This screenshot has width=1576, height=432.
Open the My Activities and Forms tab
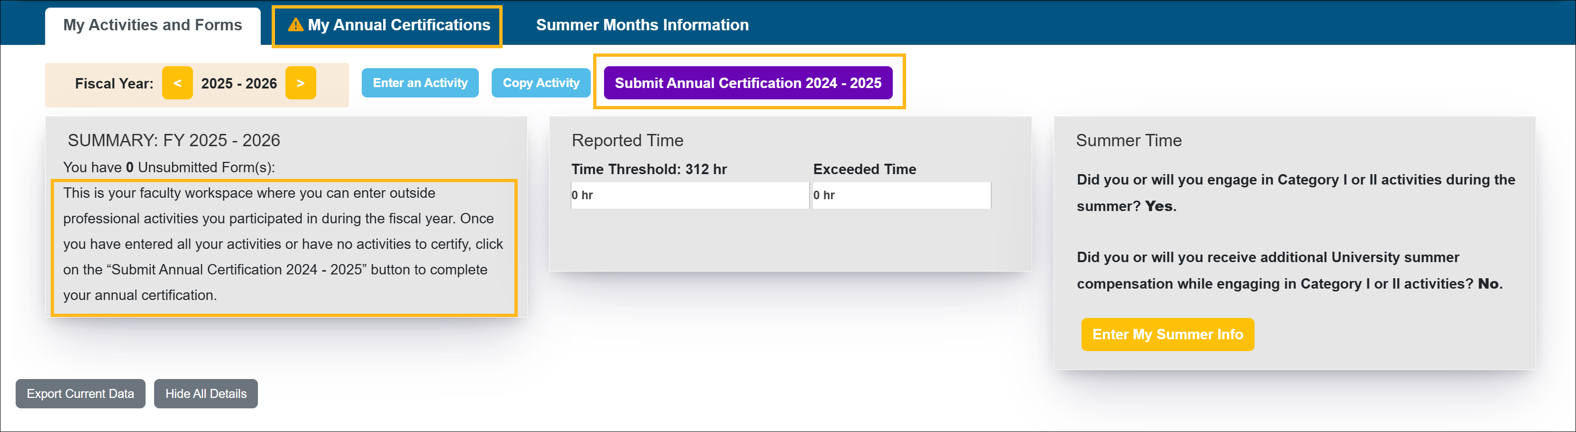pos(152,25)
